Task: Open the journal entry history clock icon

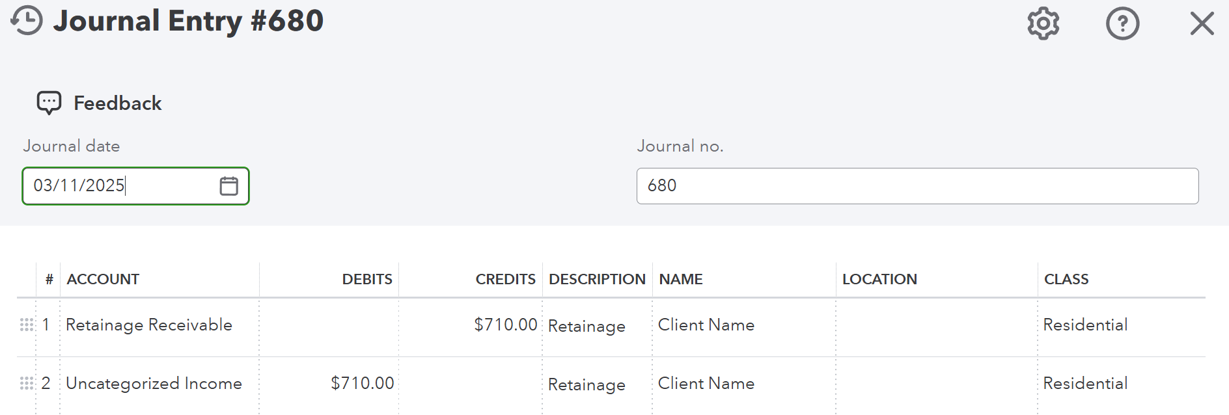Action: tap(27, 21)
